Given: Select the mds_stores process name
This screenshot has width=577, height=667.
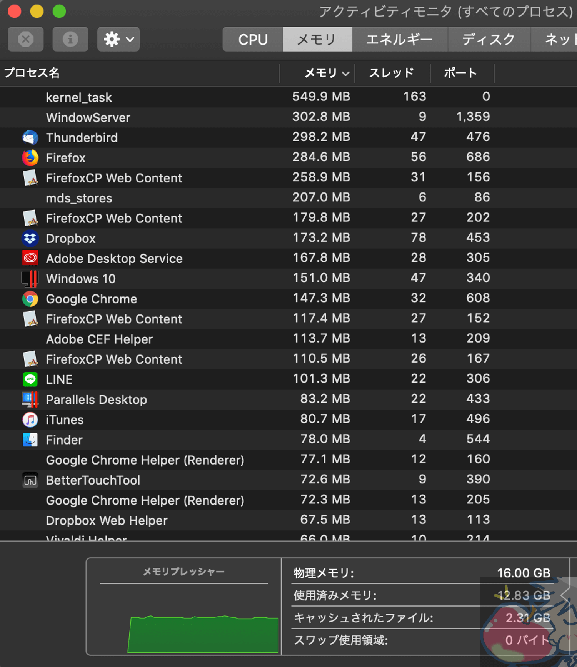Looking at the screenshot, I should tap(79, 198).
